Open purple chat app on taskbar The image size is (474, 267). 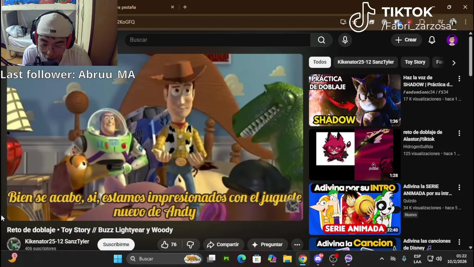click(x=348, y=258)
